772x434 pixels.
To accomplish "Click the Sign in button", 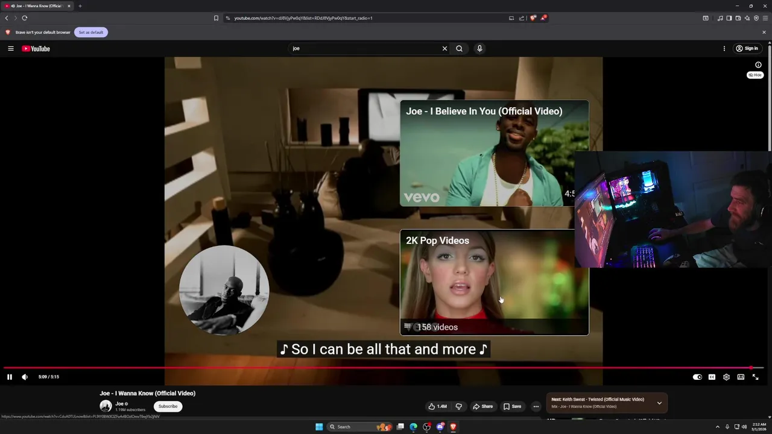I will (747, 48).
